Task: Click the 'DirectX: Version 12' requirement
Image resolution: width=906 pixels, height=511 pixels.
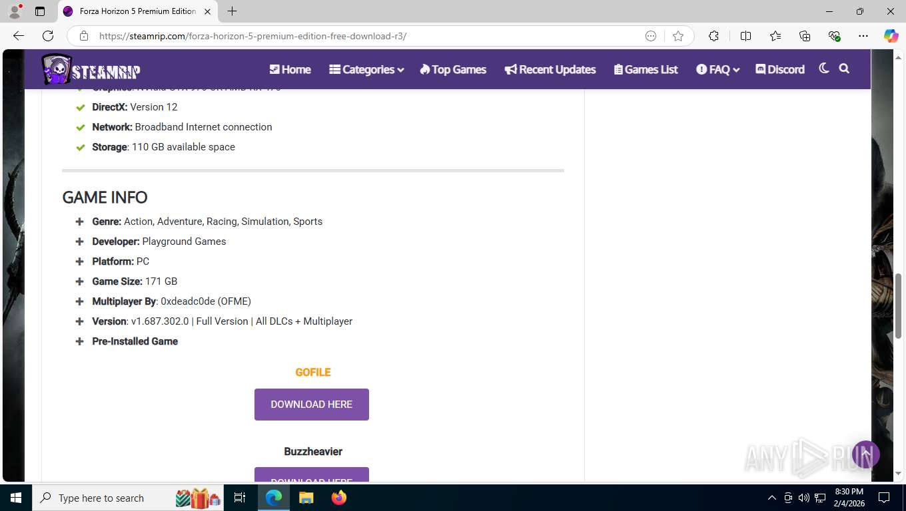Action: 135,107
